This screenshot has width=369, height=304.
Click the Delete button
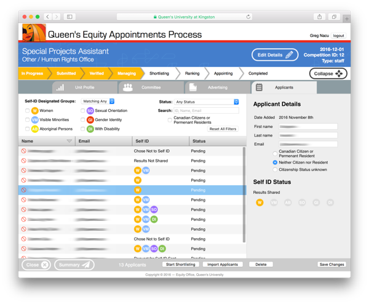[x=261, y=265]
